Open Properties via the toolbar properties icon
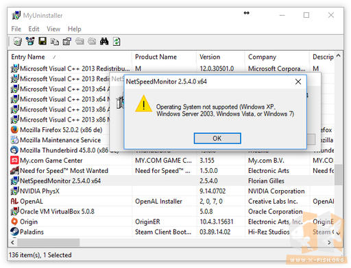This screenshot has height=268, width=351. pos(67,42)
